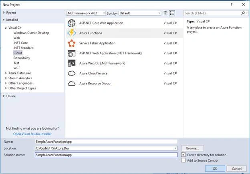Select Windows Classic Desktop category
Screen dimensions: 250x174
pyautogui.click(x=31, y=33)
